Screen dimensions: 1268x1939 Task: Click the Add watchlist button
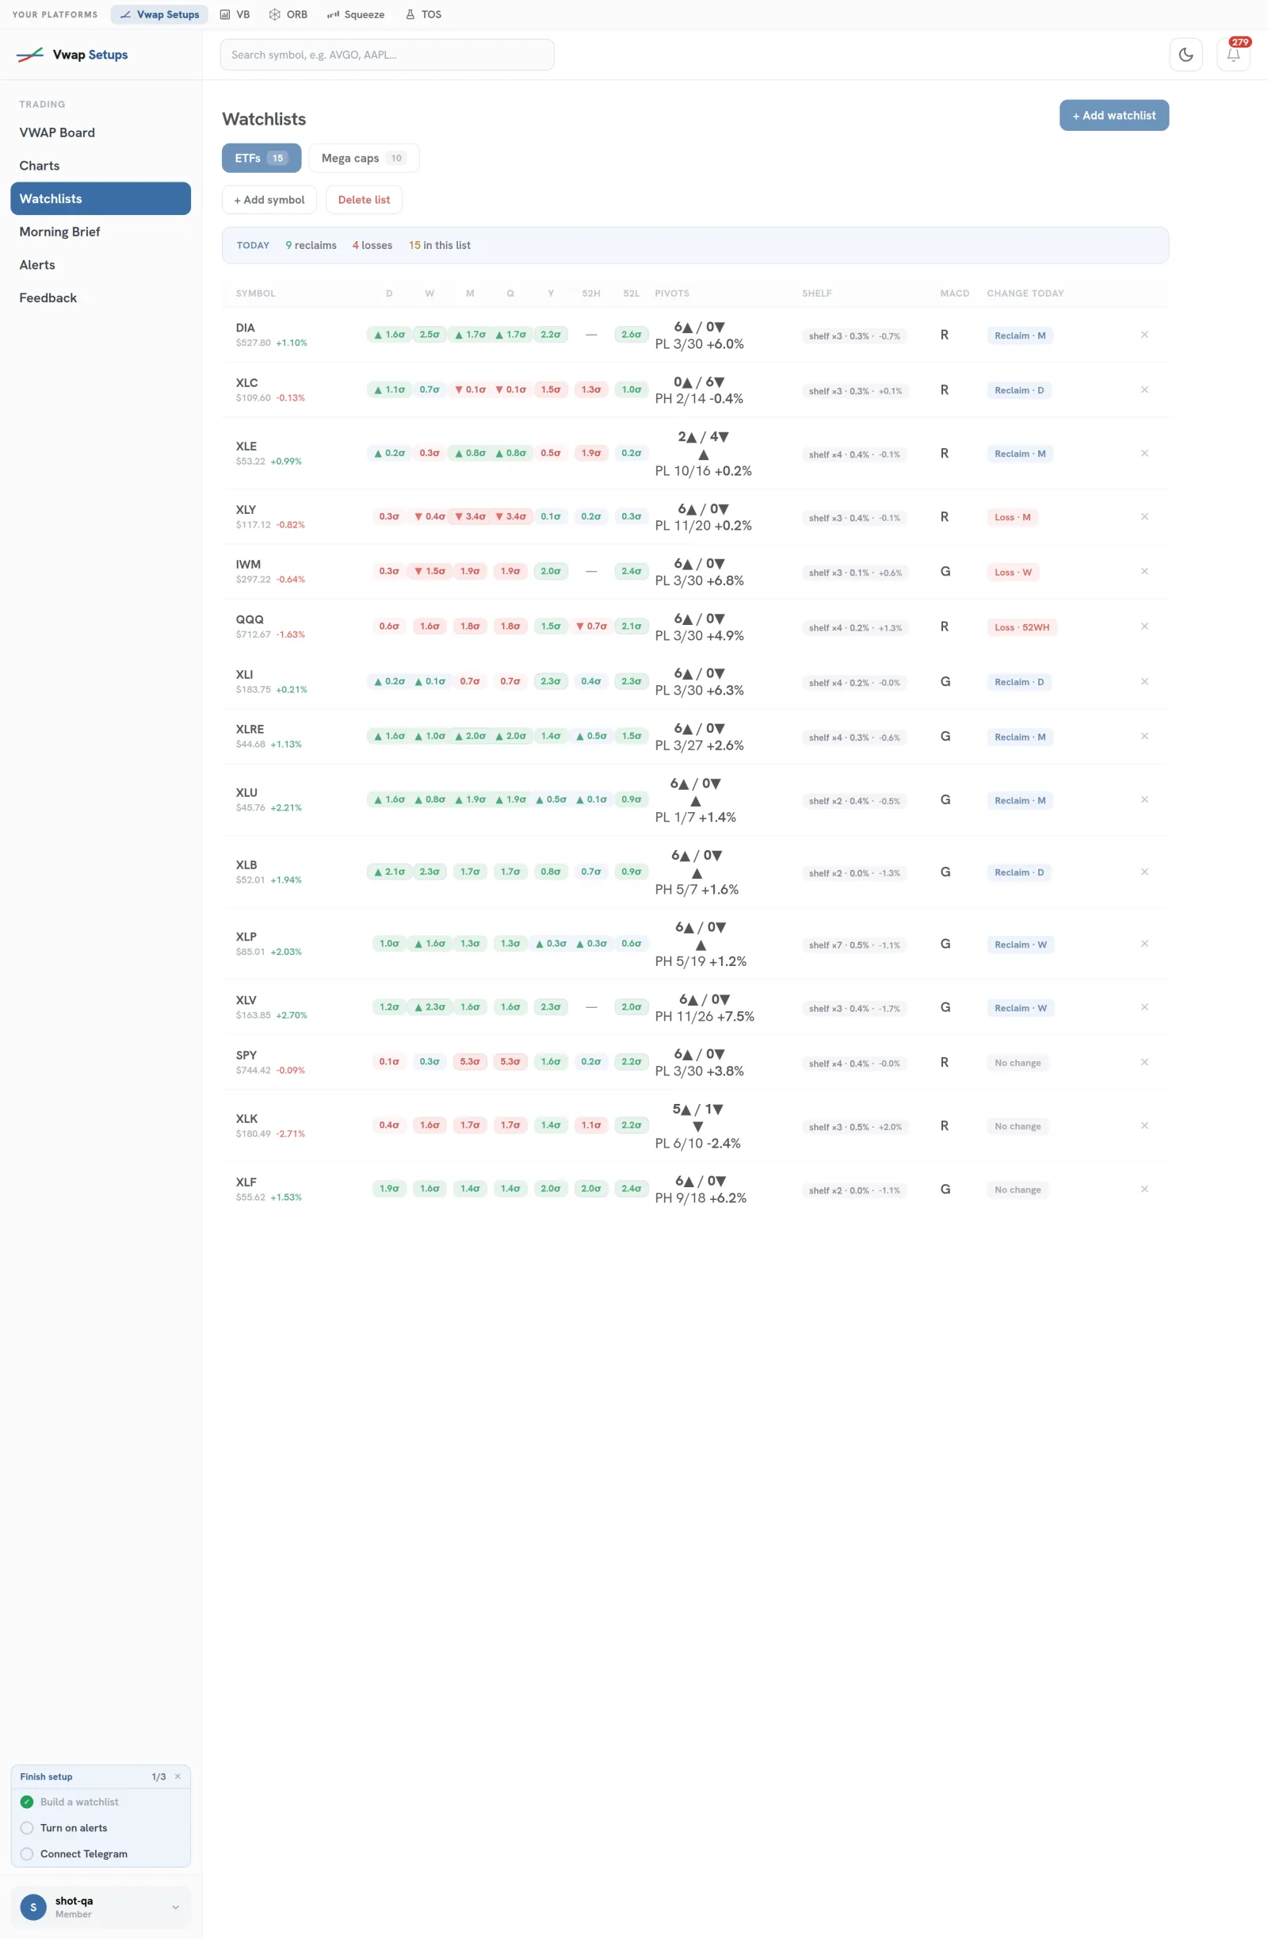[1114, 116]
